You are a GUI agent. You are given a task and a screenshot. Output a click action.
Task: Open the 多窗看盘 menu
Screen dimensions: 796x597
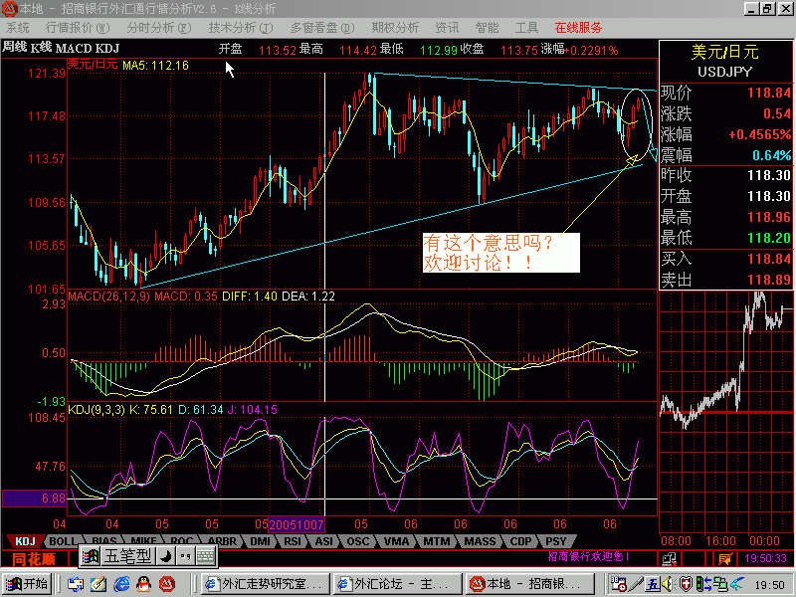[x=321, y=28]
